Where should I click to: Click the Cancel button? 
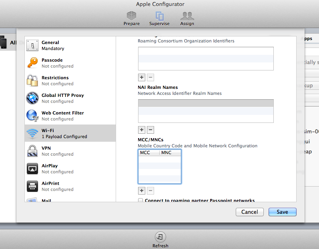tap(250, 212)
